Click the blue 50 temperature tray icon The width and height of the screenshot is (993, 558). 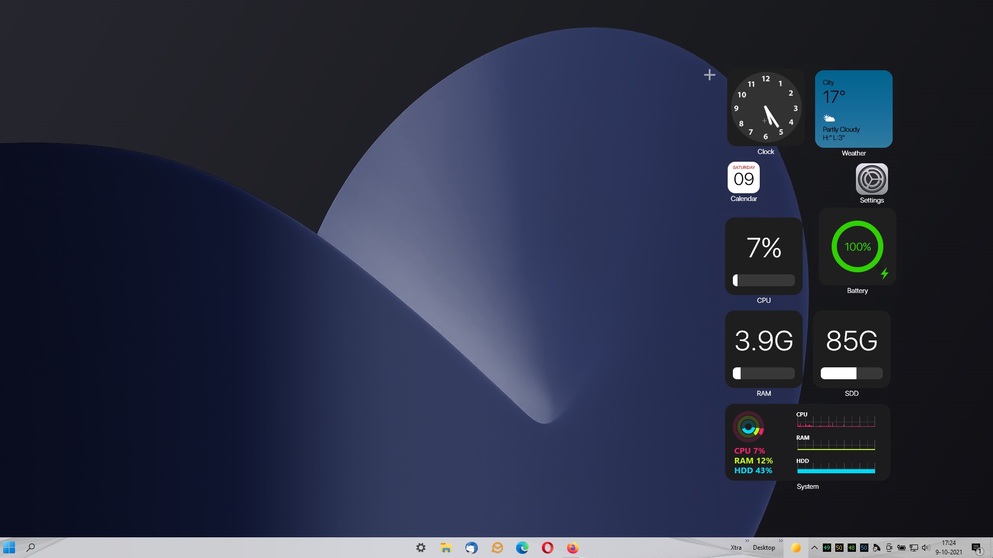864,548
